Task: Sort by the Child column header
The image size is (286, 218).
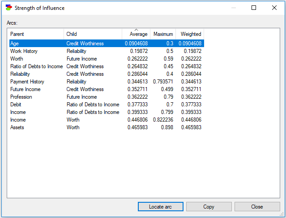Action: pyautogui.click(x=93, y=34)
